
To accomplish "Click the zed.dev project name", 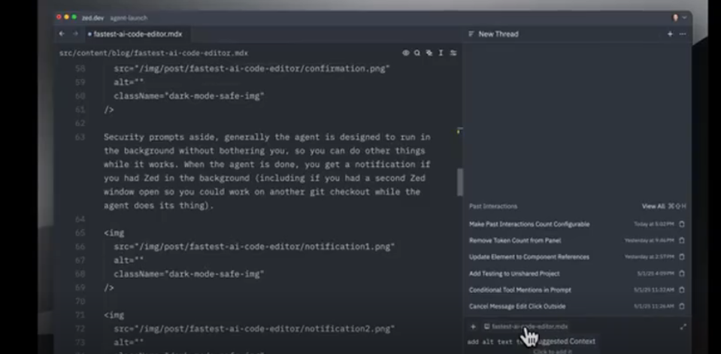I will tap(94, 18).
